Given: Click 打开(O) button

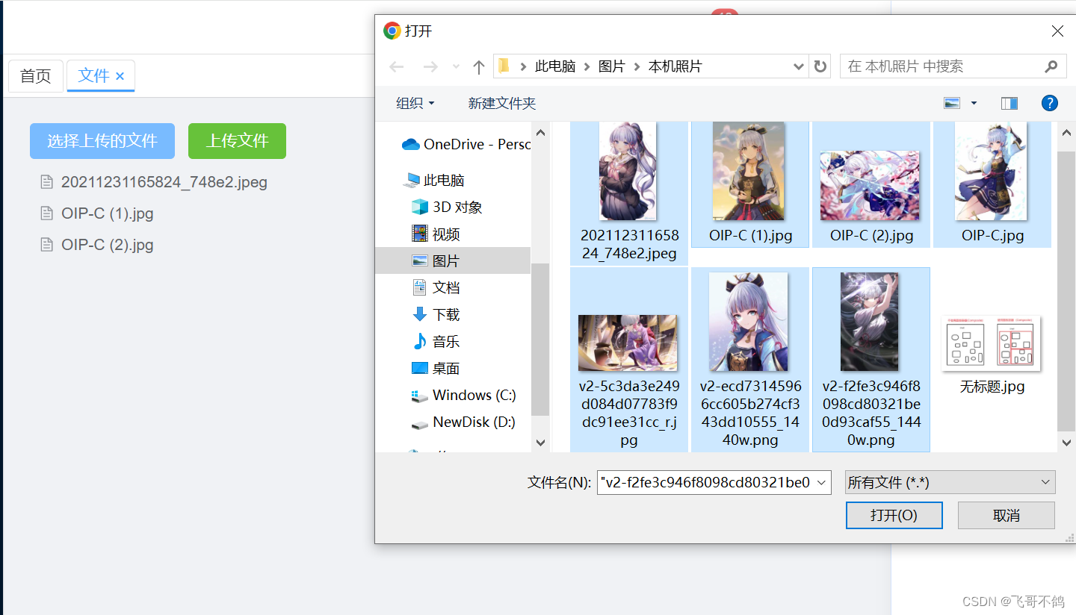Looking at the screenshot, I should 894,515.
